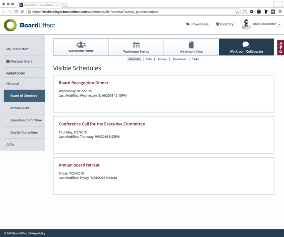284x237 pixels.
Task: Close the BoardEffect browser tab
Action: [x=57, y=5]
